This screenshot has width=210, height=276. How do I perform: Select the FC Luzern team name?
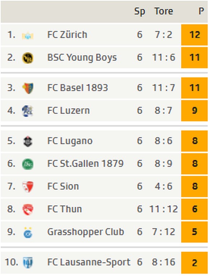point(69,110)
